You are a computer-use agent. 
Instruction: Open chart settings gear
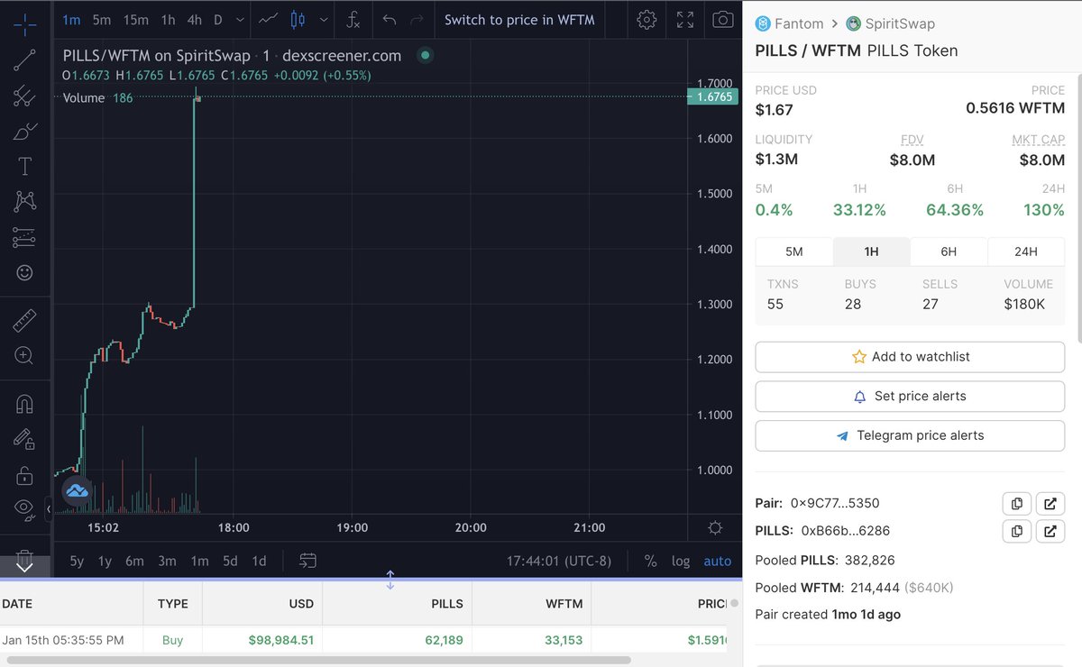click(x=646, y=19)
